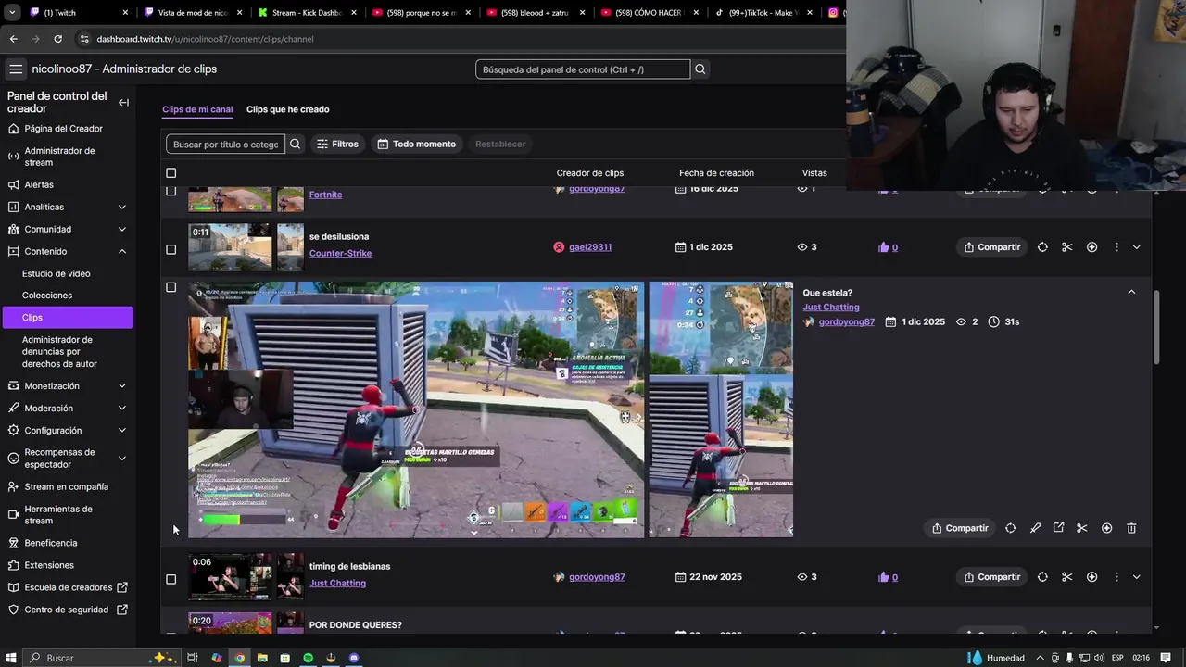Viewport: 1186px width, 667px height.
Task: Select the Clips de mi canal tab
Action: [x=197, y=109]
